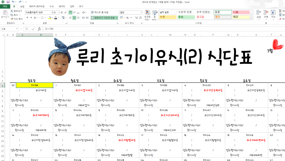Open the 파일 (File) tab
Screen dimensions: 285x161
pos(5,6)
